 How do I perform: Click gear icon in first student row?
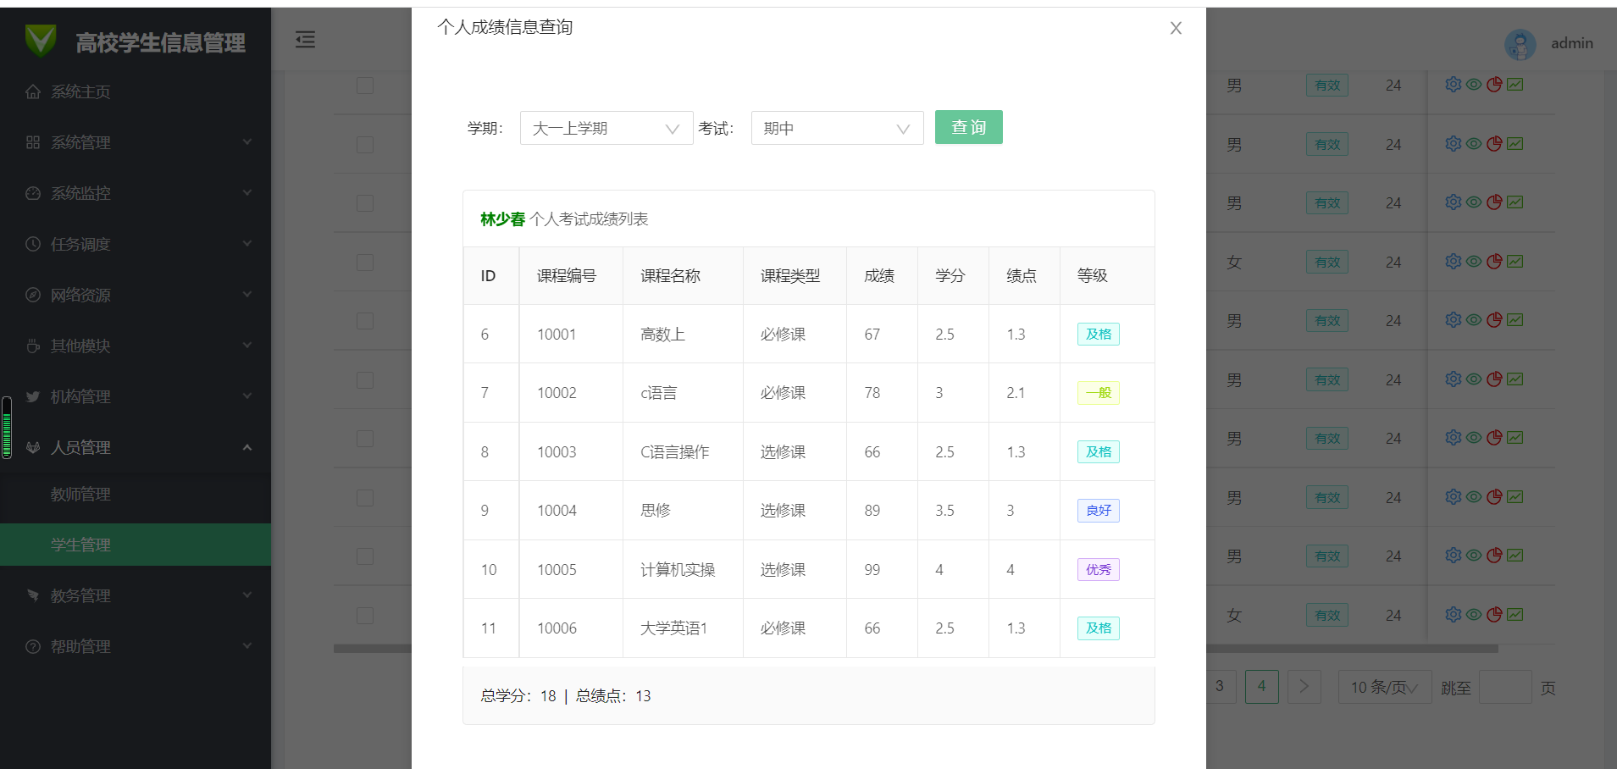click(x=1454, y=84)
